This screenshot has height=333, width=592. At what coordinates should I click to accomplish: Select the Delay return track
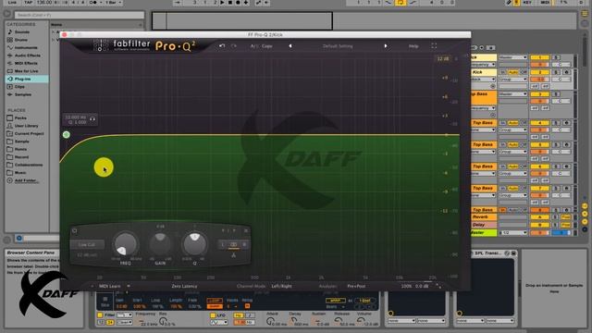(483, 225)
